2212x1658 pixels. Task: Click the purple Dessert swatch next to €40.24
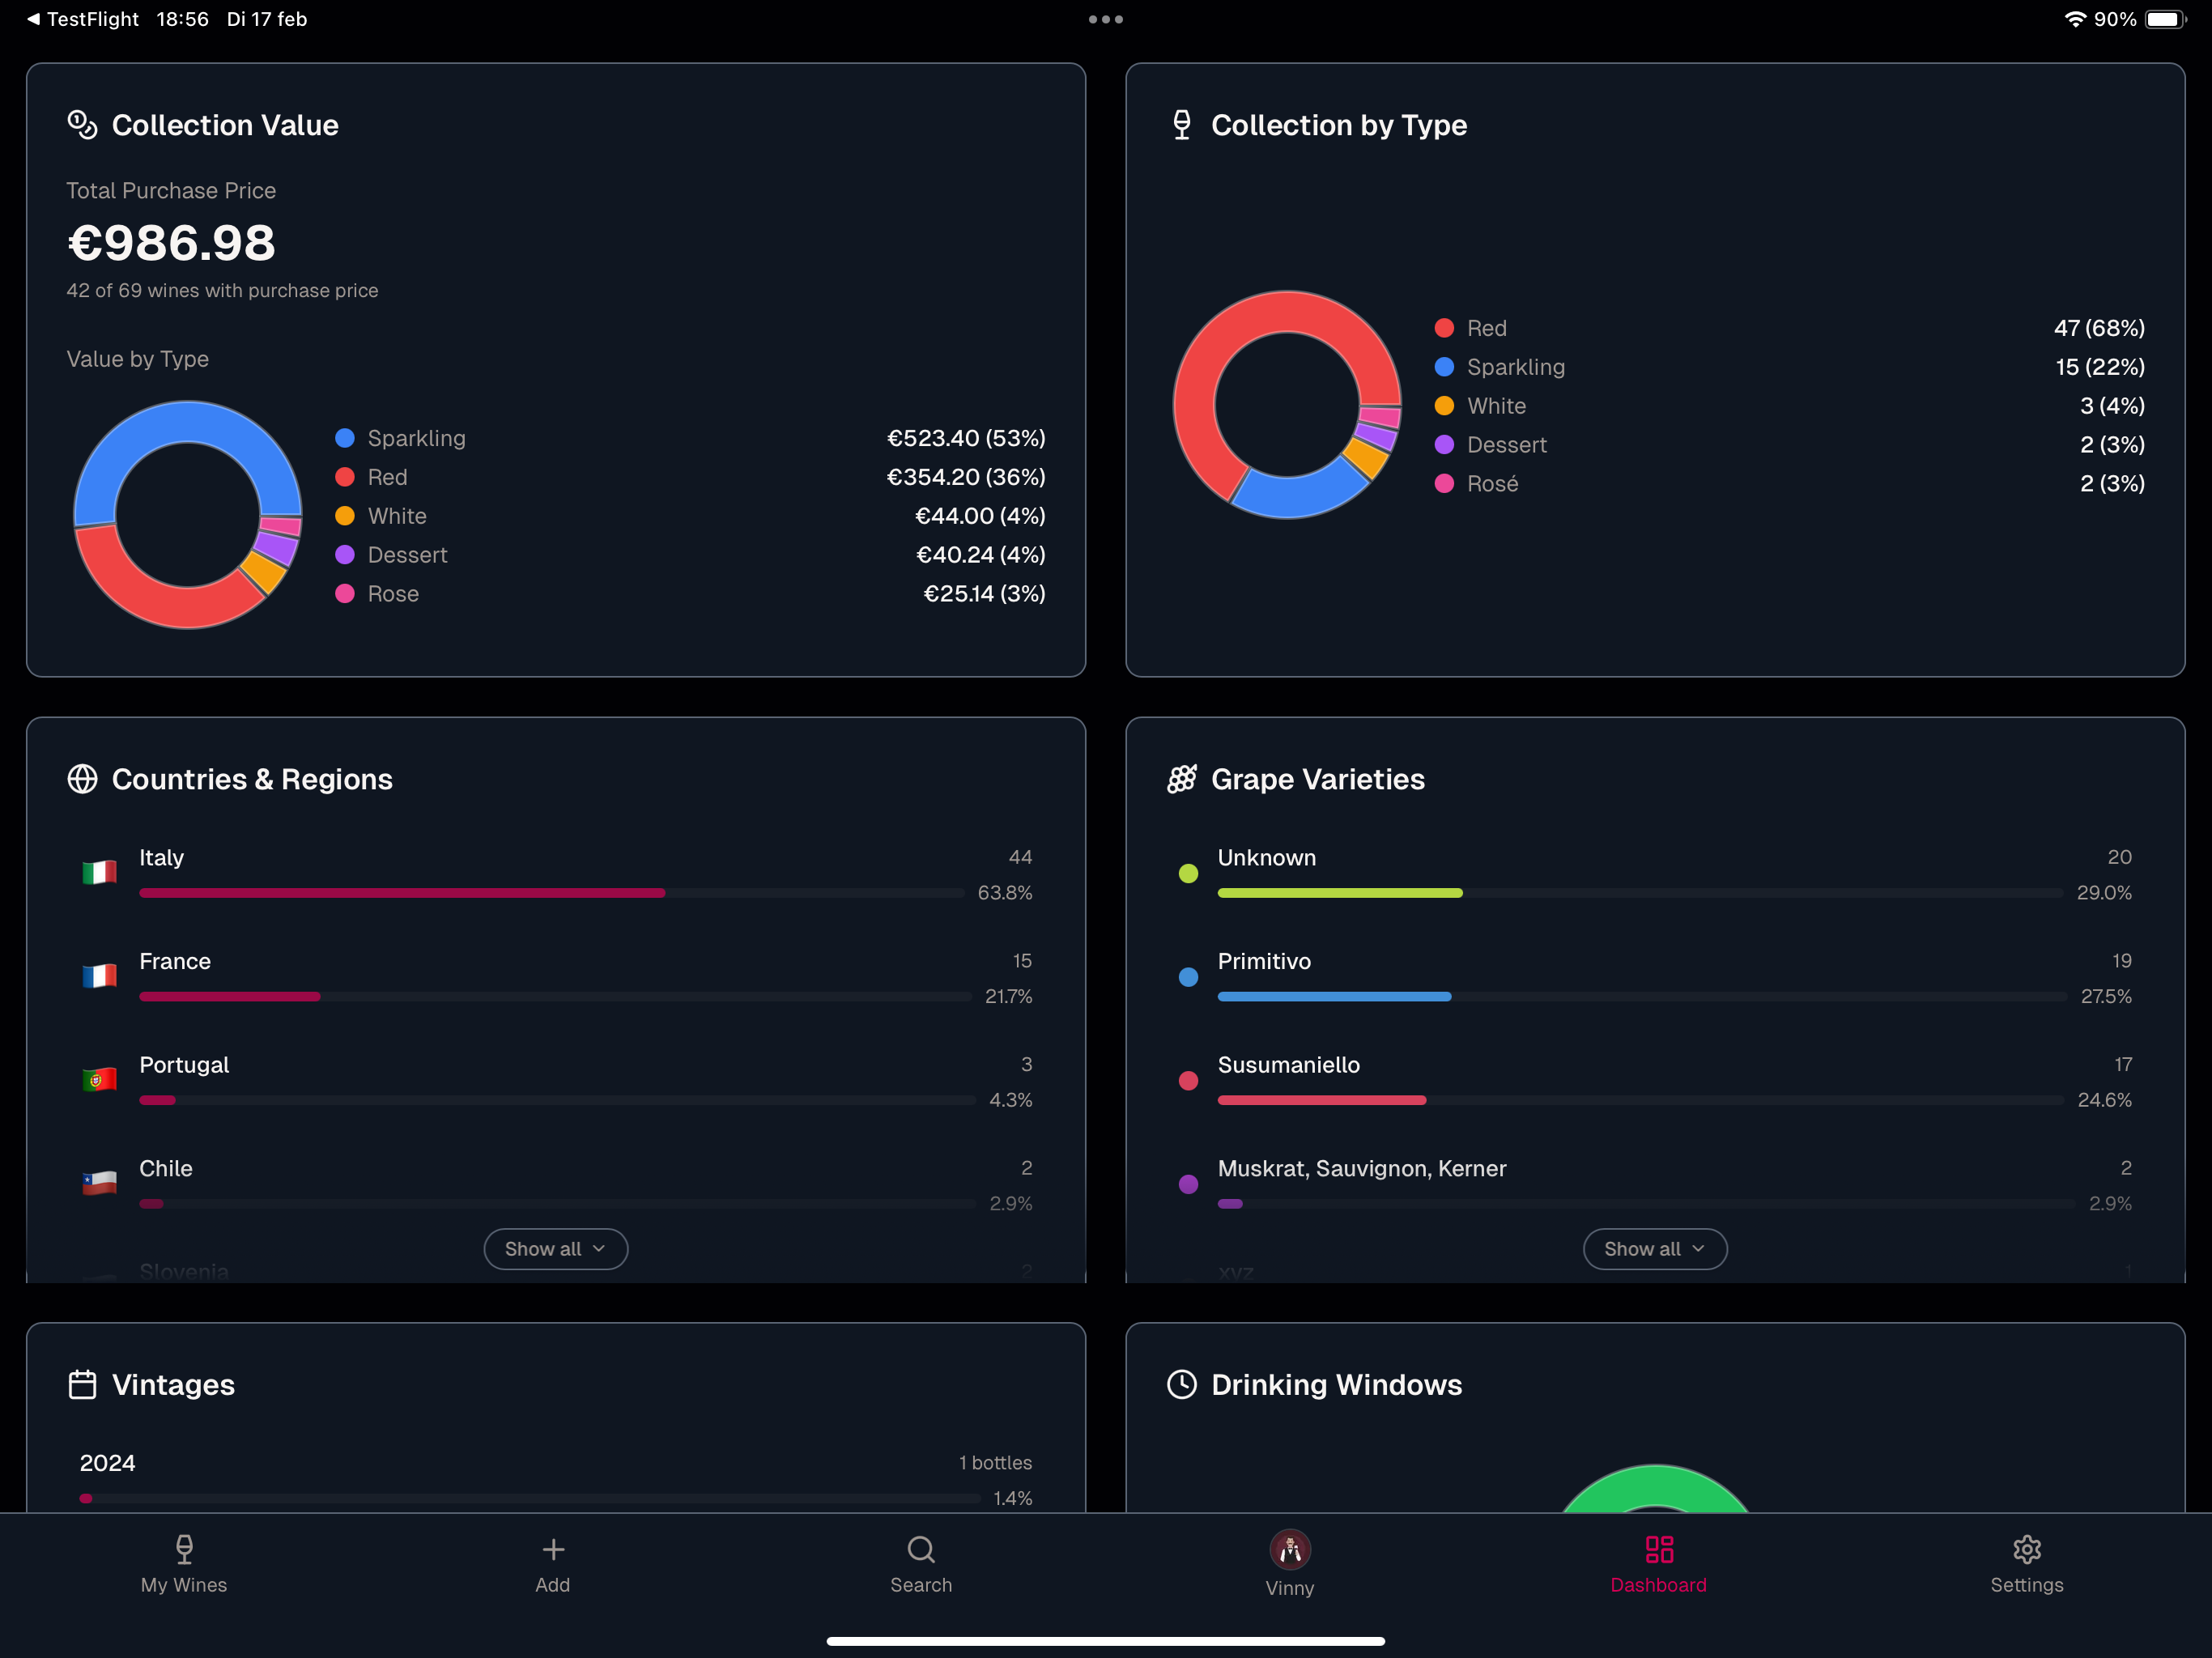[345, 555]
